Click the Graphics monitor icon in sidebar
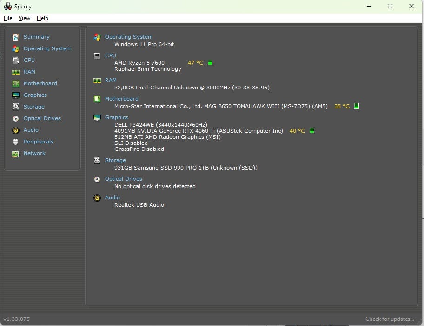 pos(16,95)
